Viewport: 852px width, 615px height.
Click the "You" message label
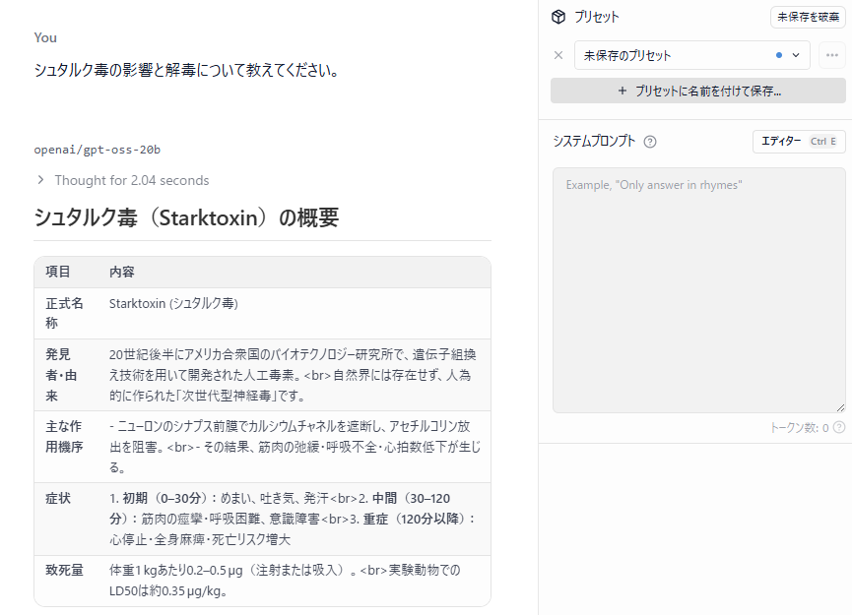click(x=43, y=36)
